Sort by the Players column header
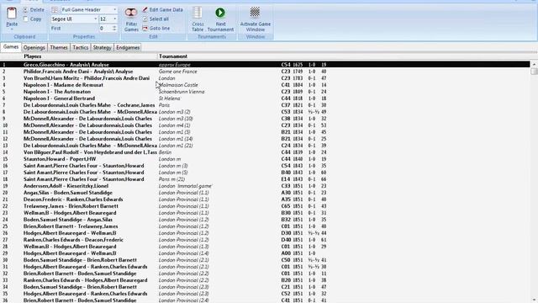Screen dimensions: 538x303 pos(33,56)
